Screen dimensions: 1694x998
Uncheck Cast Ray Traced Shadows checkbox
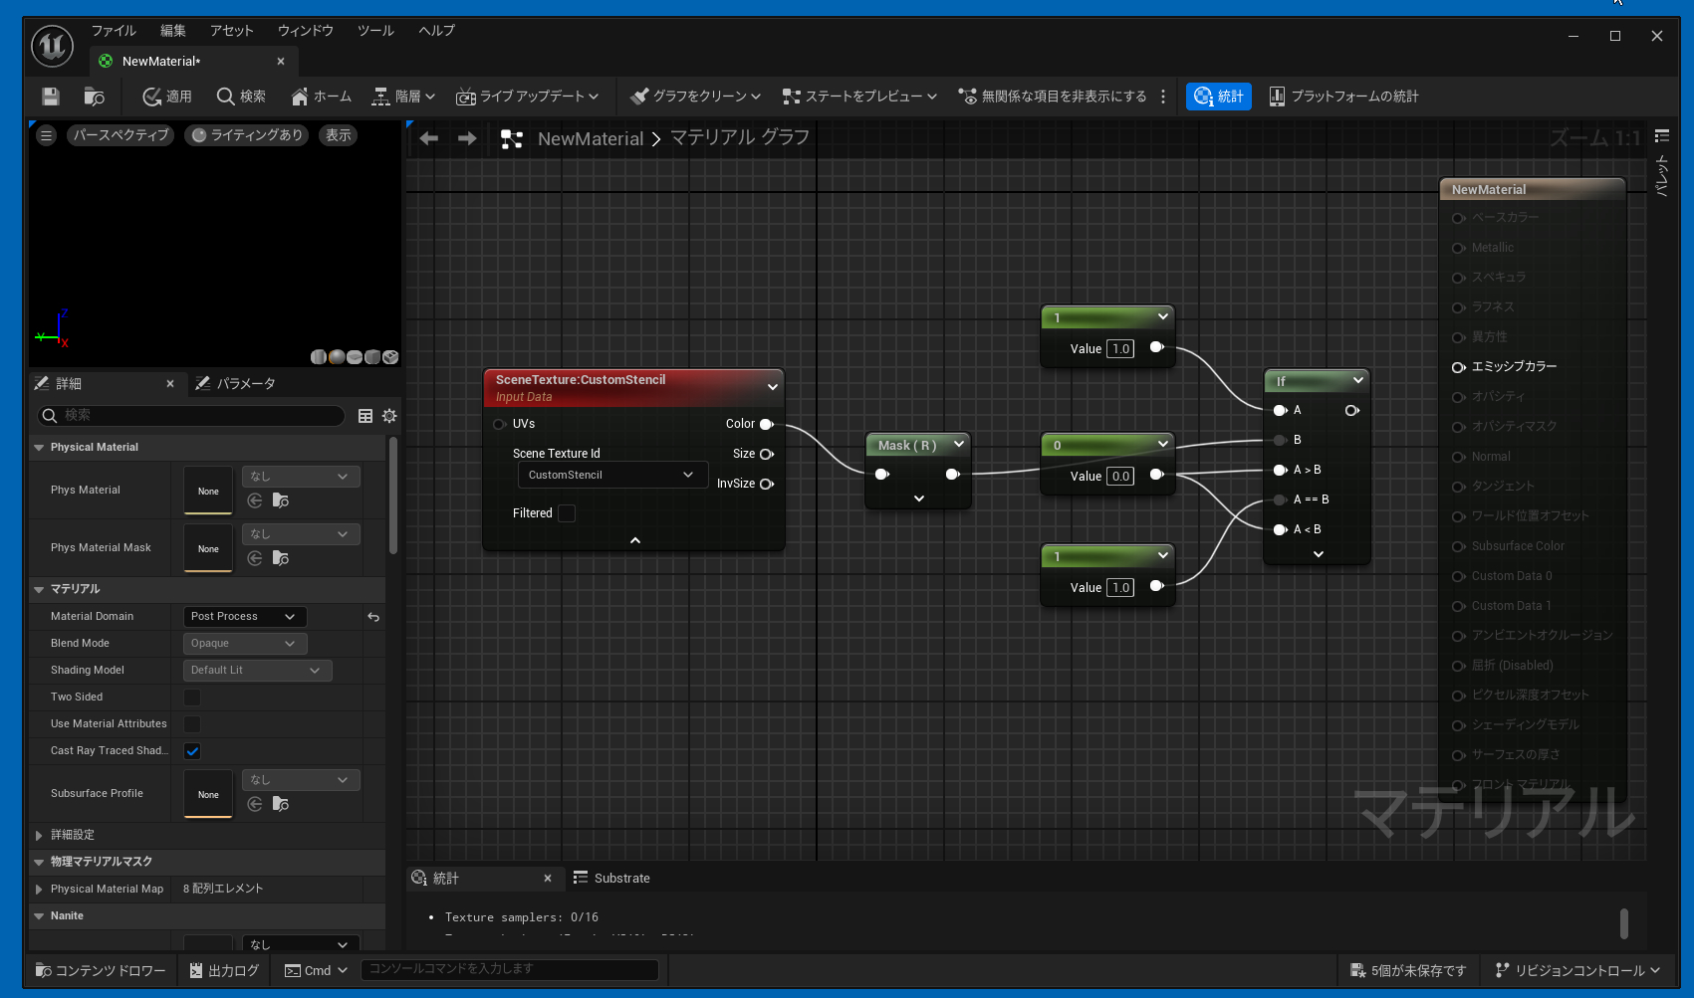(x=192, y=751)
